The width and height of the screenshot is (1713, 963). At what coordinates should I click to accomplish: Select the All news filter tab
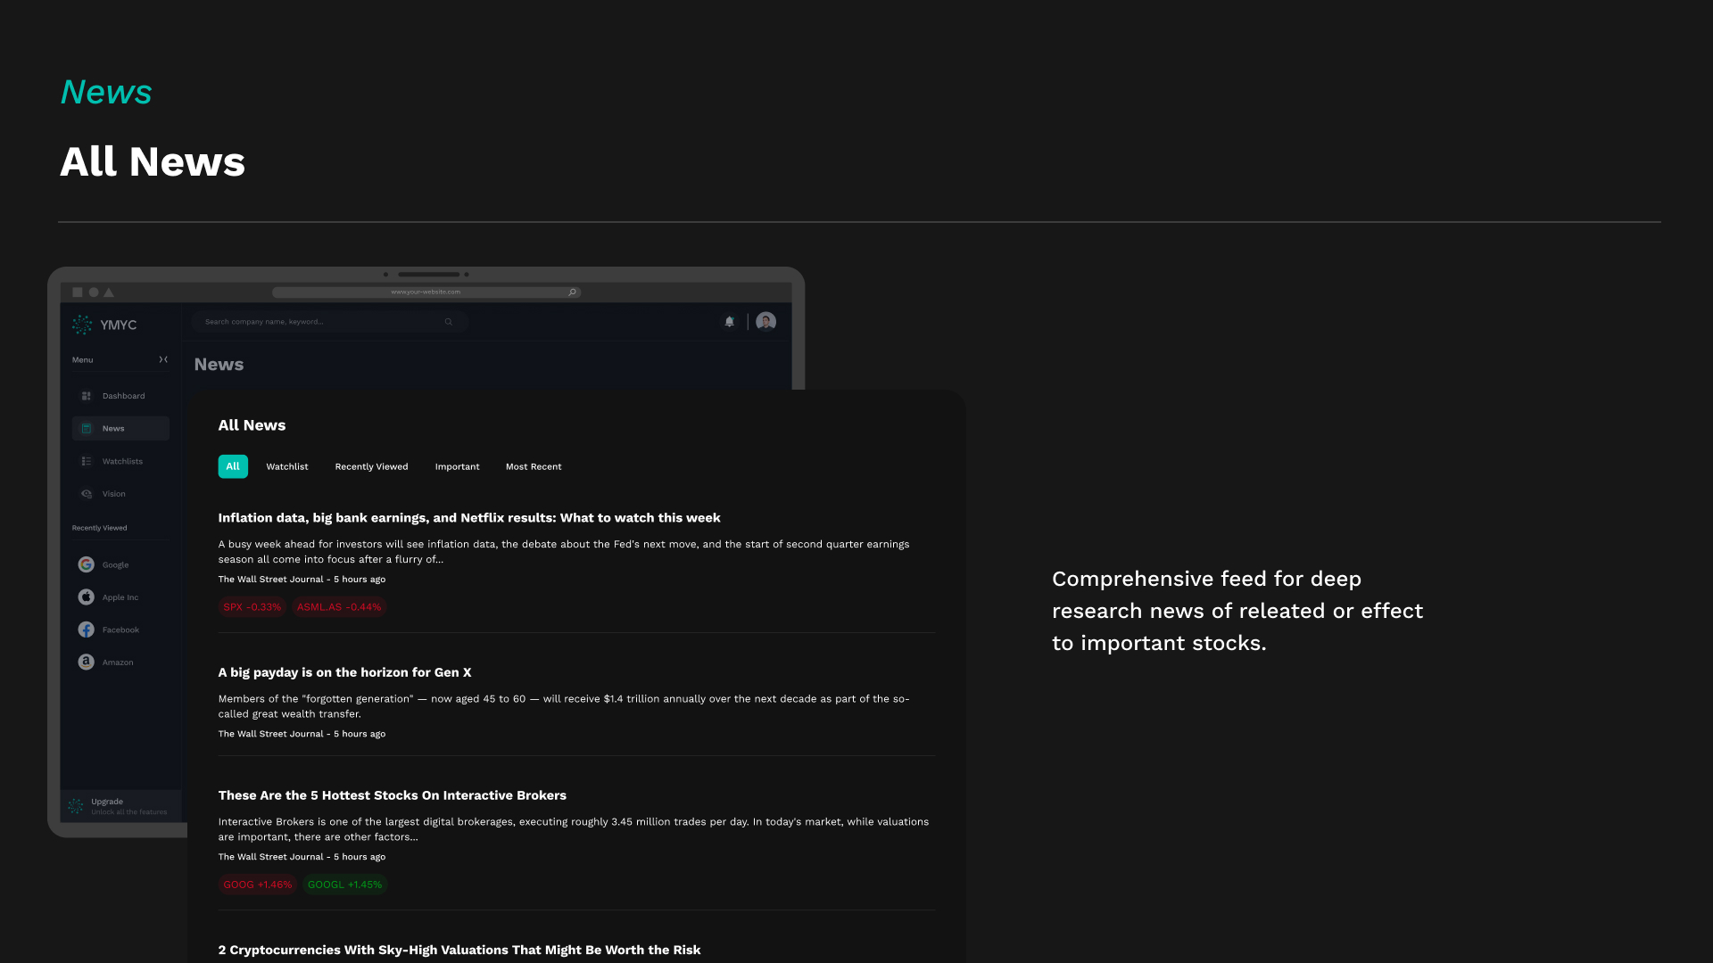233,466
